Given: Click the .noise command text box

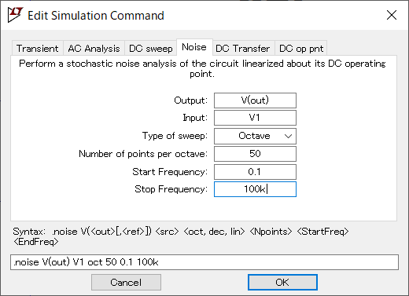Looking at the screenshot, I should click(204, 262).
